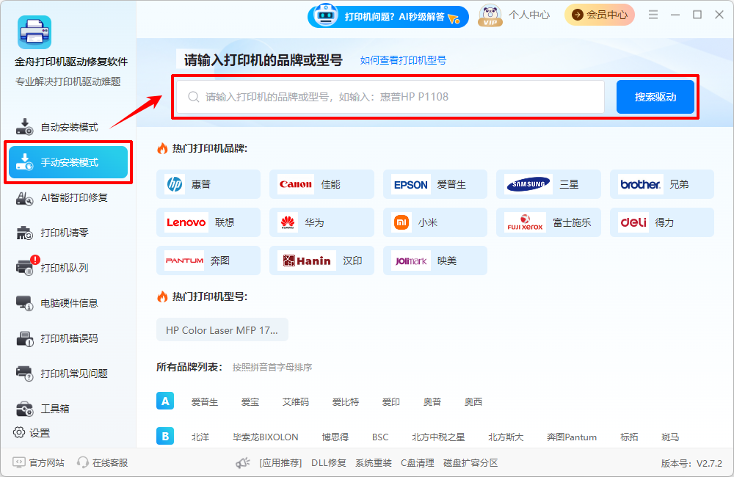Pick the brother 兄弟 brand card

click(x=662, y=184)
